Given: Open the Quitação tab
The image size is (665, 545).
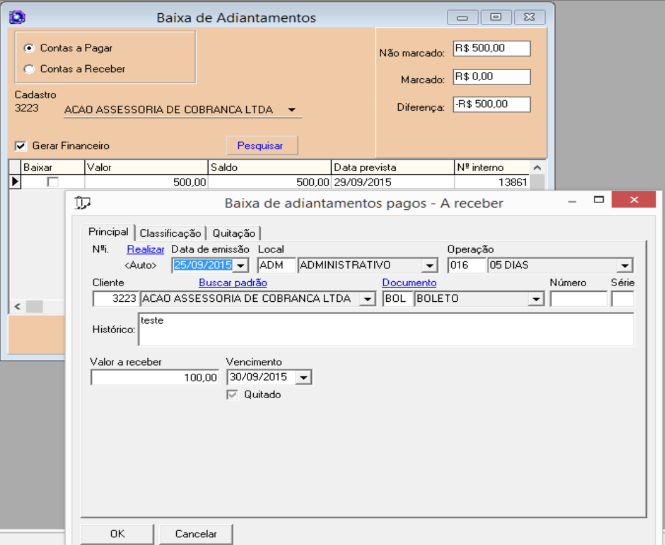Looking at the screenshot, I should [234, 233].
